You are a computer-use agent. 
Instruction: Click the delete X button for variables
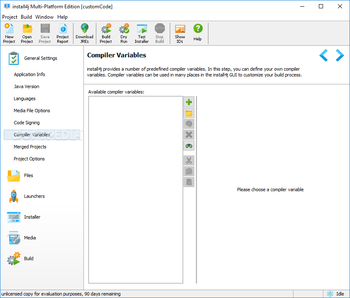tap(189, 135)
